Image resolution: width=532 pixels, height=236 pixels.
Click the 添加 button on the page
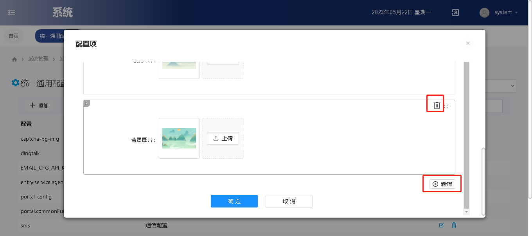pyautogui.click(x=39, y=105)
